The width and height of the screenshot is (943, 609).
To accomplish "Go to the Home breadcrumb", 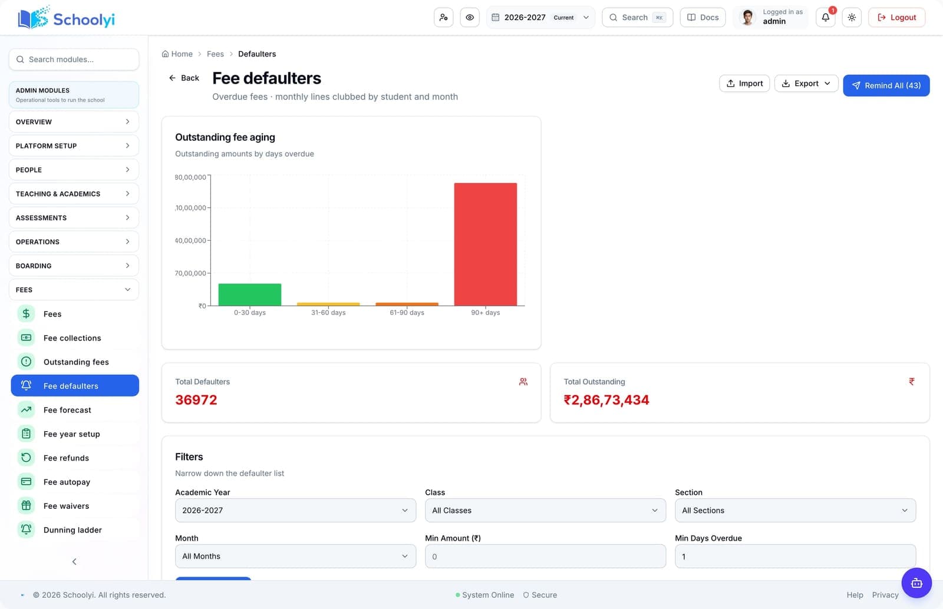I will [177, 54].
